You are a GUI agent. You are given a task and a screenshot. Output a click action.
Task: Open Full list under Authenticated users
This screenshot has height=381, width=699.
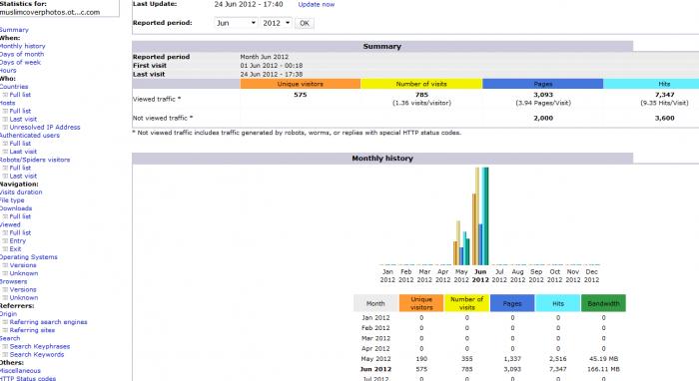click(x=20, y=144)
